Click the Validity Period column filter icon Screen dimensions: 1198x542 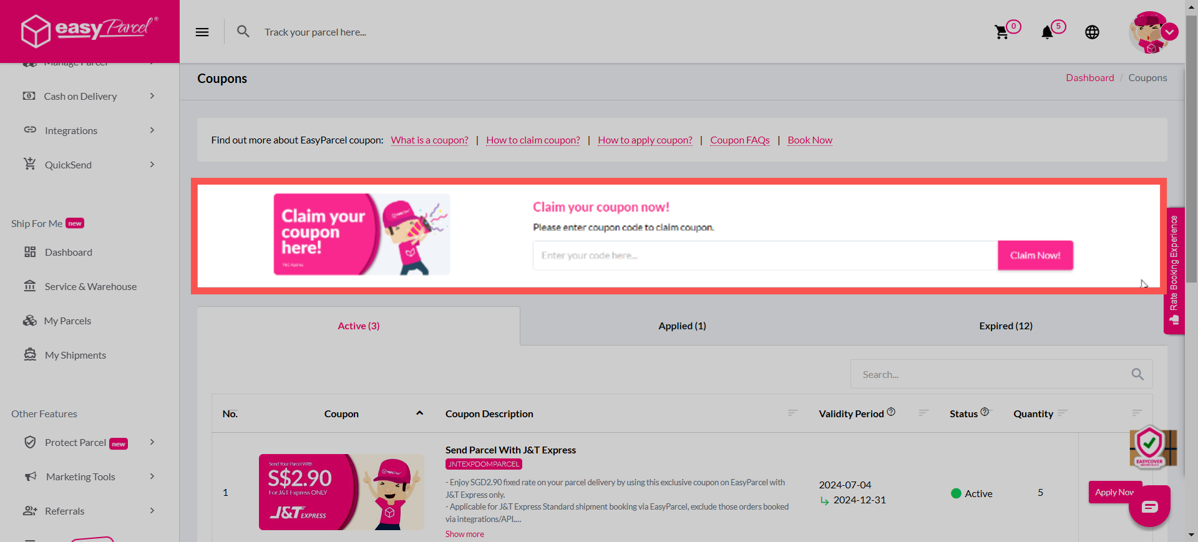click(x=923, y=413)
